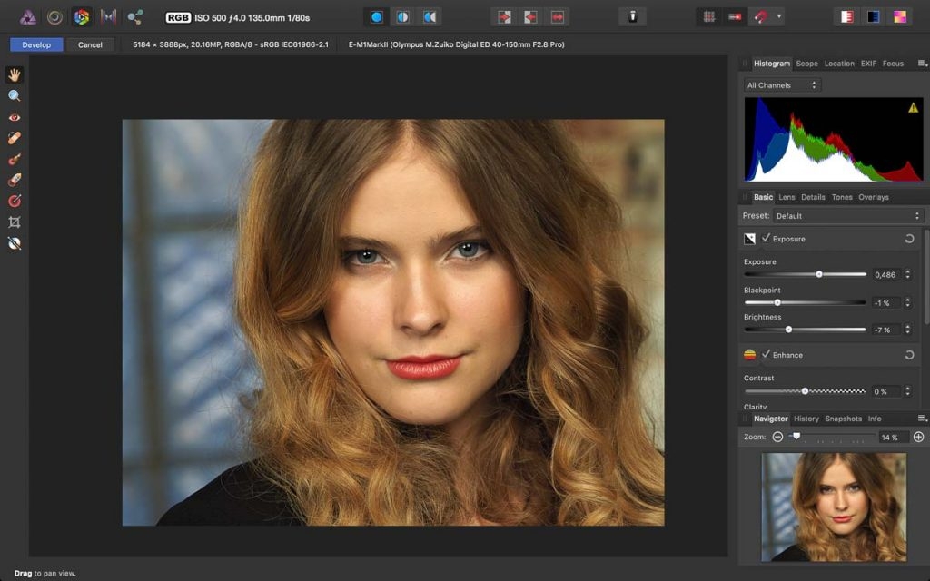Select the Blemish Removal bandage tool
The height and width of the screenshot is (581, 930).
pyautogui.click(x=15, y=138)
